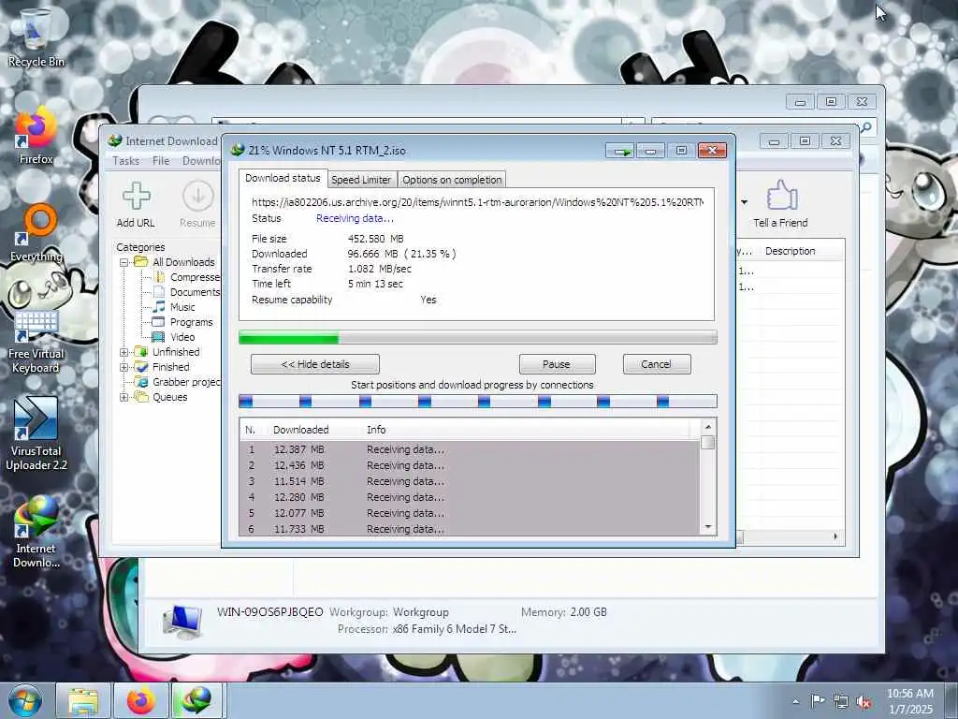
Task: Open Free Virtual Keyboard desktop shortcut
Action: pos(36,341)
